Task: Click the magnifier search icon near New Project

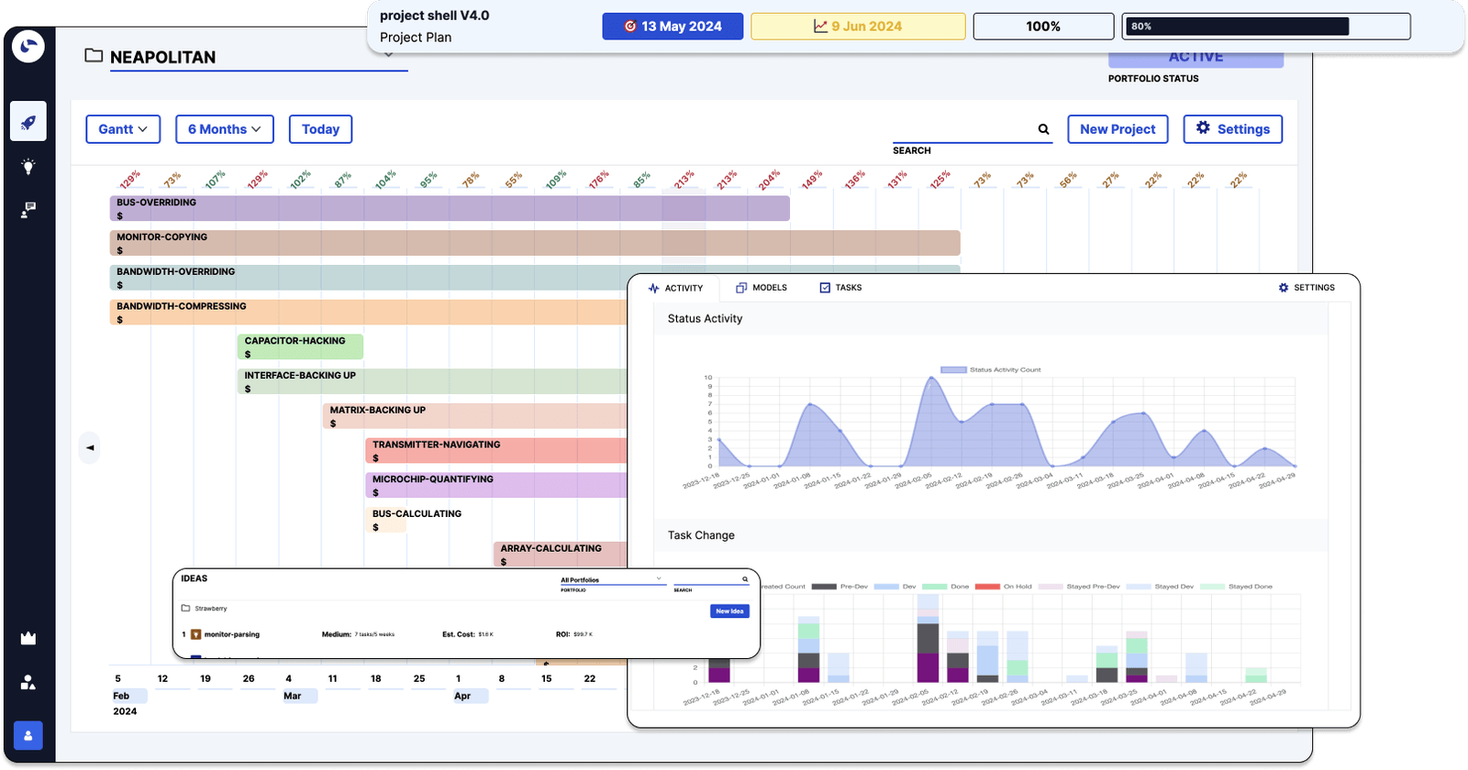Action: coord(1043,129)
